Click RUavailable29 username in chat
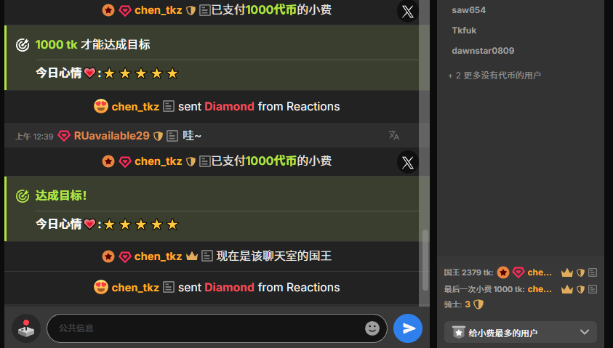 click(x=111, y=136)
